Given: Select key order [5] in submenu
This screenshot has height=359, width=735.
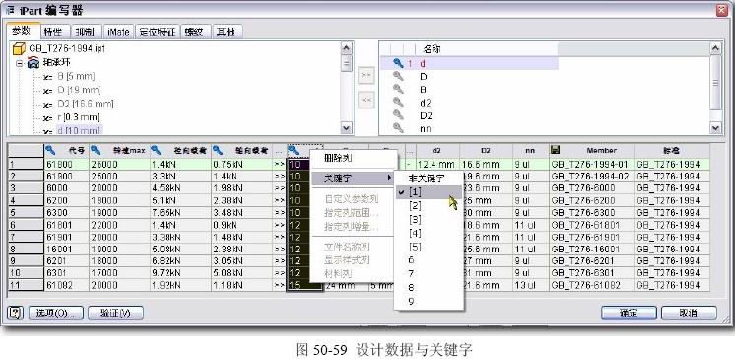Looking at the screenshot, I should tap(429, 247).
